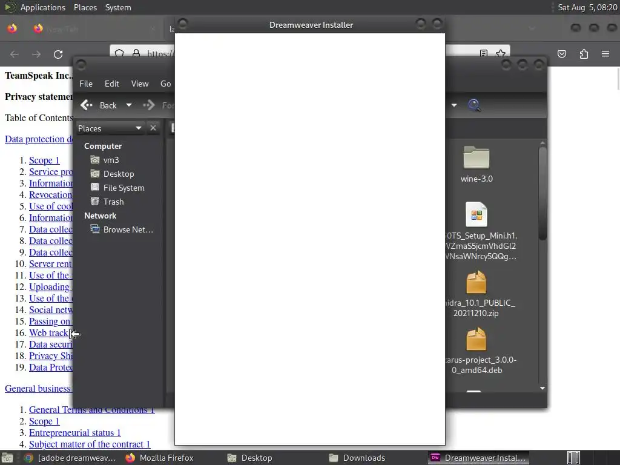
Task: Click the show desktop icon in bottom panel
Action: [x=7, y=458]
